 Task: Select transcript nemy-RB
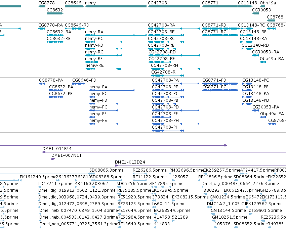[x=94, y=45]
